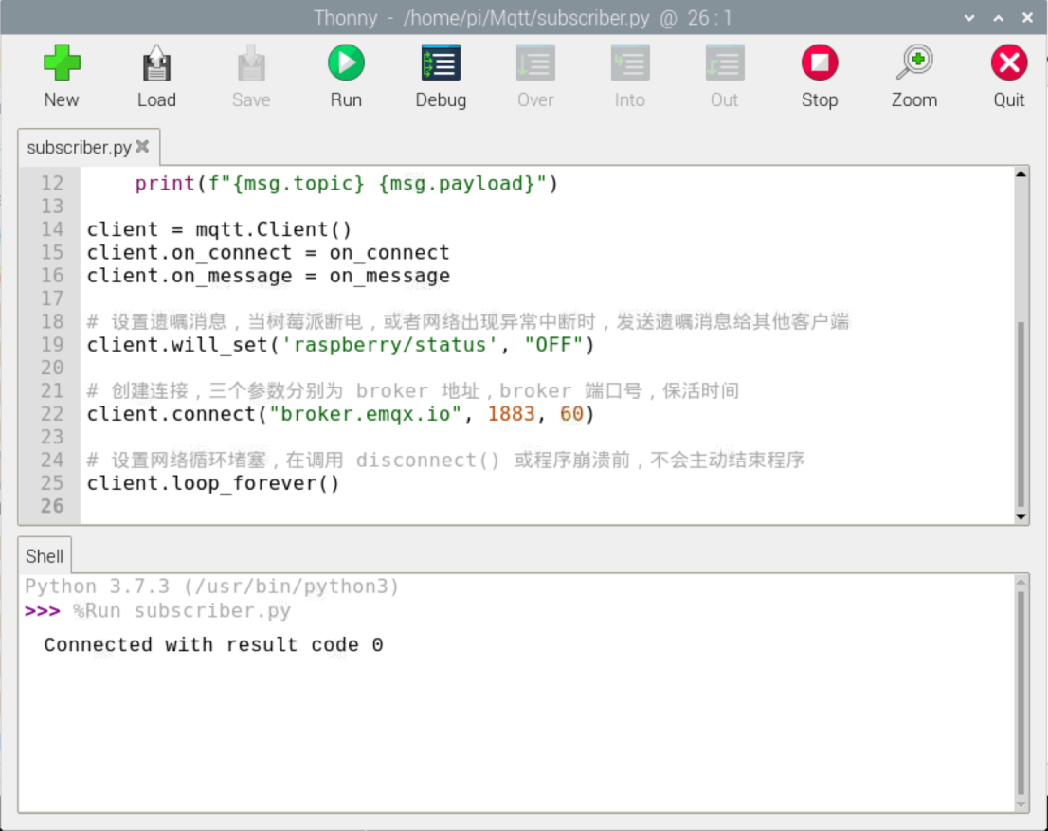Image resolution: width=1048 pixels, height=831 pixels.
Task: Click the text 'client = mqtt.Client()'
Action: 219,229
